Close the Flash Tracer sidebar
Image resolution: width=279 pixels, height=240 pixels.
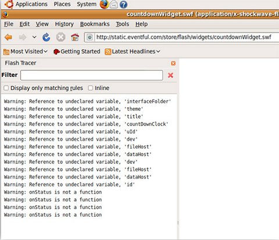point(173,63)
